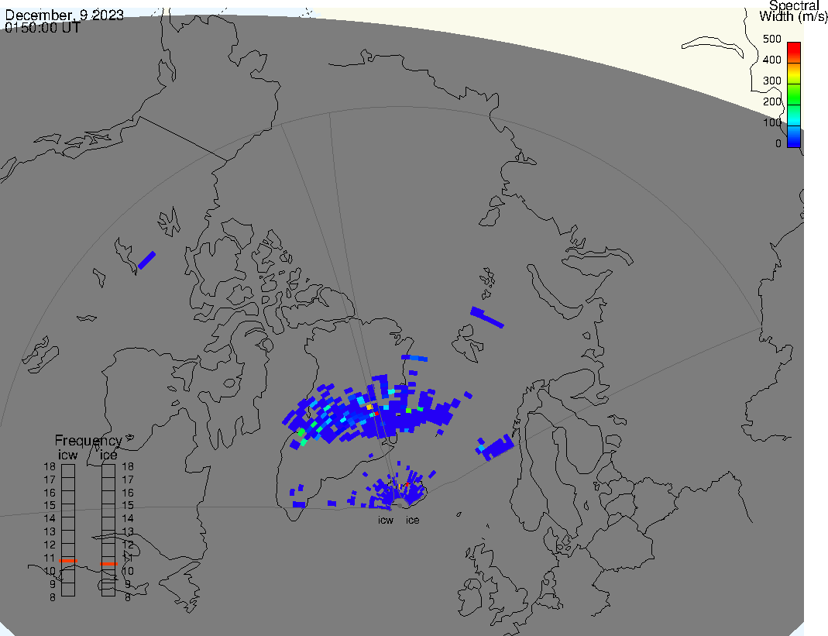The height and width of the screenshot is (636, 828).
Task: Click the date text December, 9 2023
Action: click(x=64, y=15)
